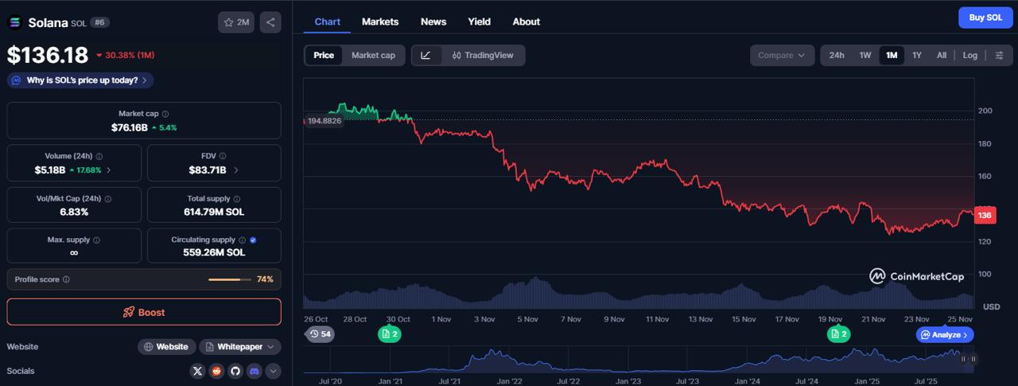Click the Solana logo icon
This screenshot has width=1018, height=386.
15,22
